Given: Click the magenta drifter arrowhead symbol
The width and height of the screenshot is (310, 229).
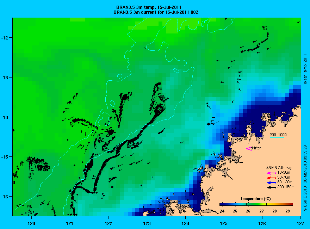Looking at the screenshot, I should coord(248,149).
